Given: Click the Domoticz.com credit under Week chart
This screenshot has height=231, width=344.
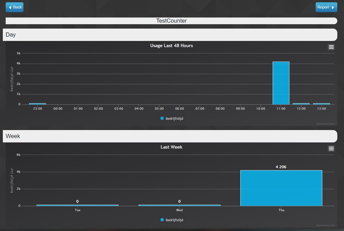Looking at the screenshot, I should click(x=325, y=225).
